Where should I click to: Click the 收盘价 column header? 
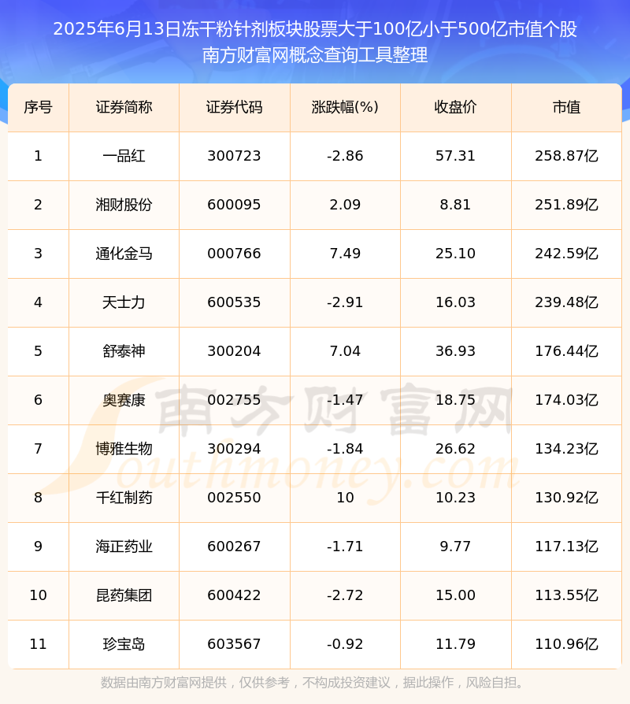pos(455,107)
